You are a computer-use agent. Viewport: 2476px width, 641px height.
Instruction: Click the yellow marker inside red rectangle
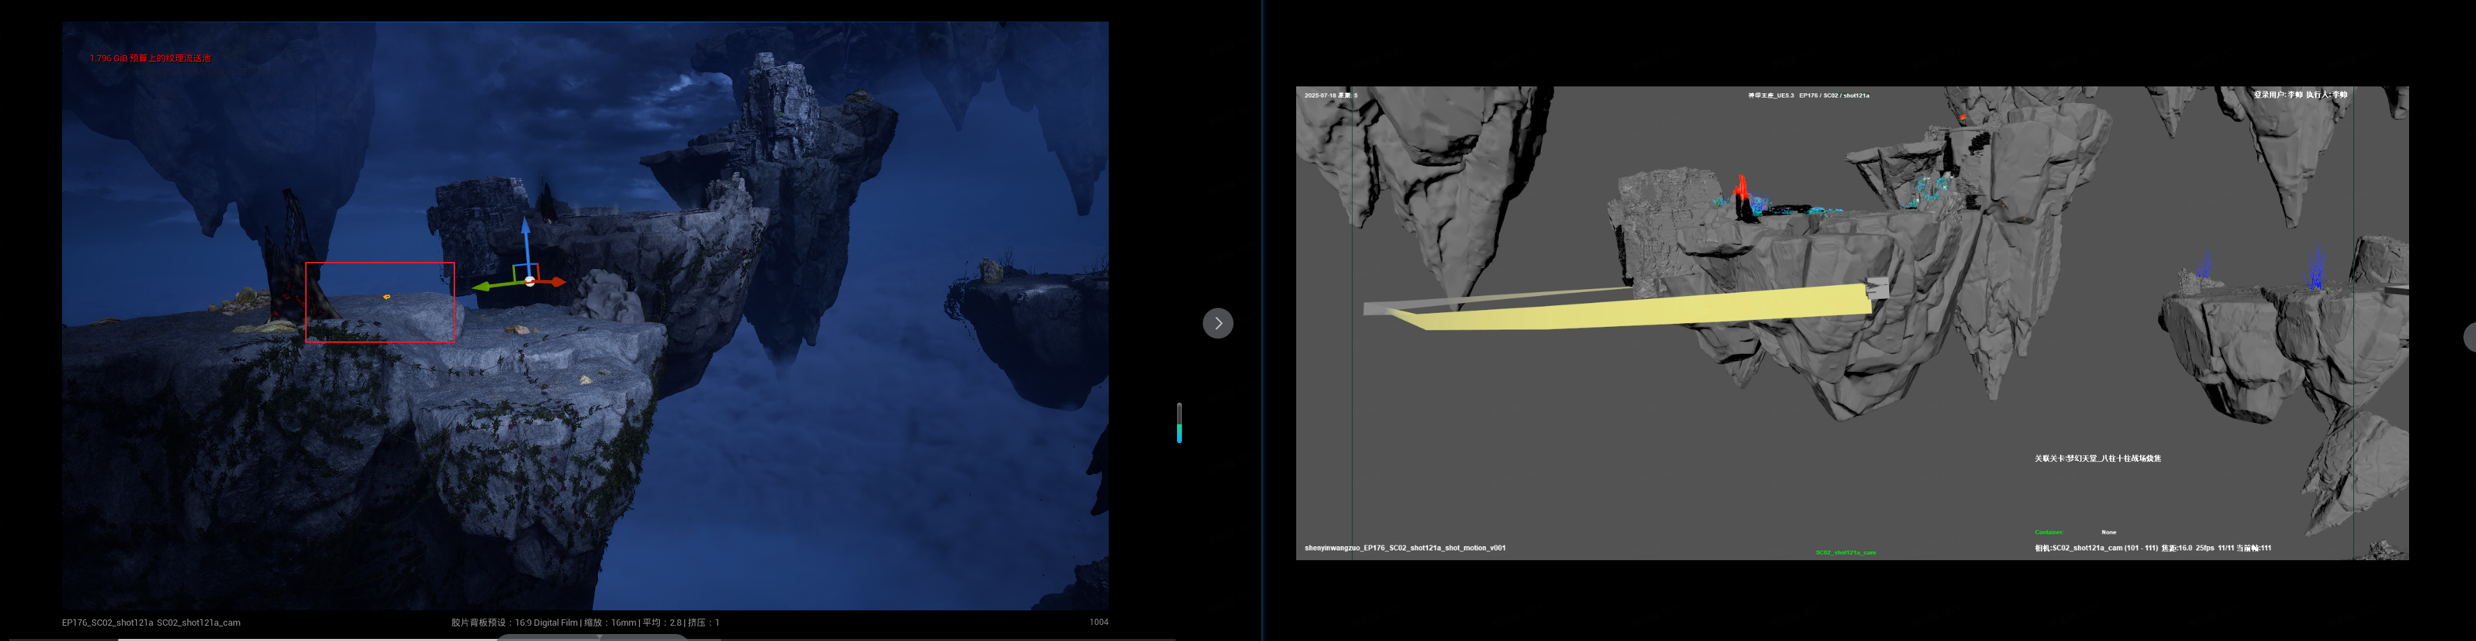[386, 297]
